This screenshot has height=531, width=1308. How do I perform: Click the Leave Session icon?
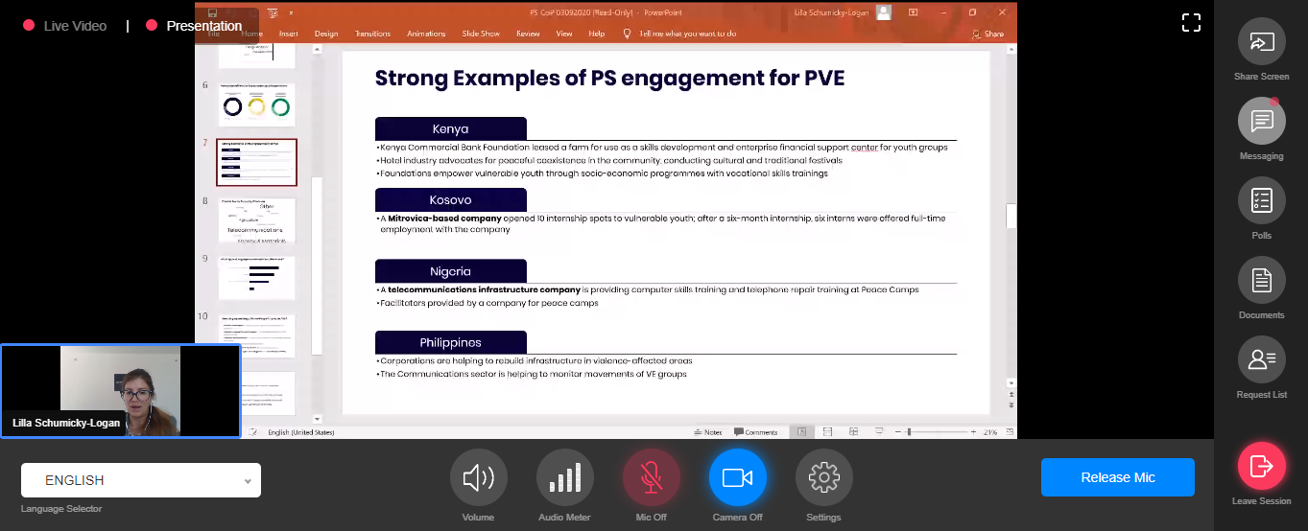tap(1261, 466)
